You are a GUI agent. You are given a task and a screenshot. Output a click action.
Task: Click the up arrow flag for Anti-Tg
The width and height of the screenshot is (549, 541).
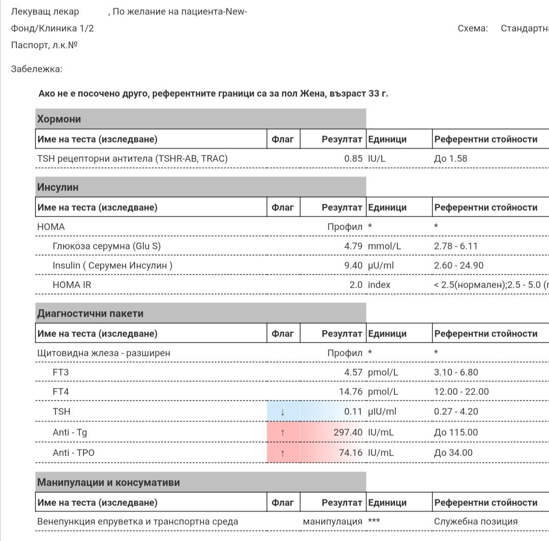(x=283, y=433)
